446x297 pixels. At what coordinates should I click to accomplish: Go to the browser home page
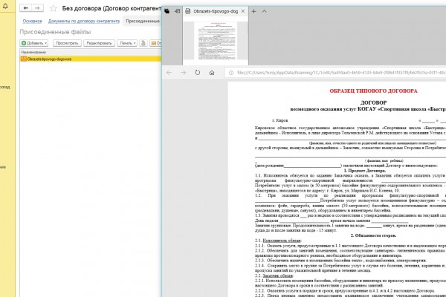point(212,73)
